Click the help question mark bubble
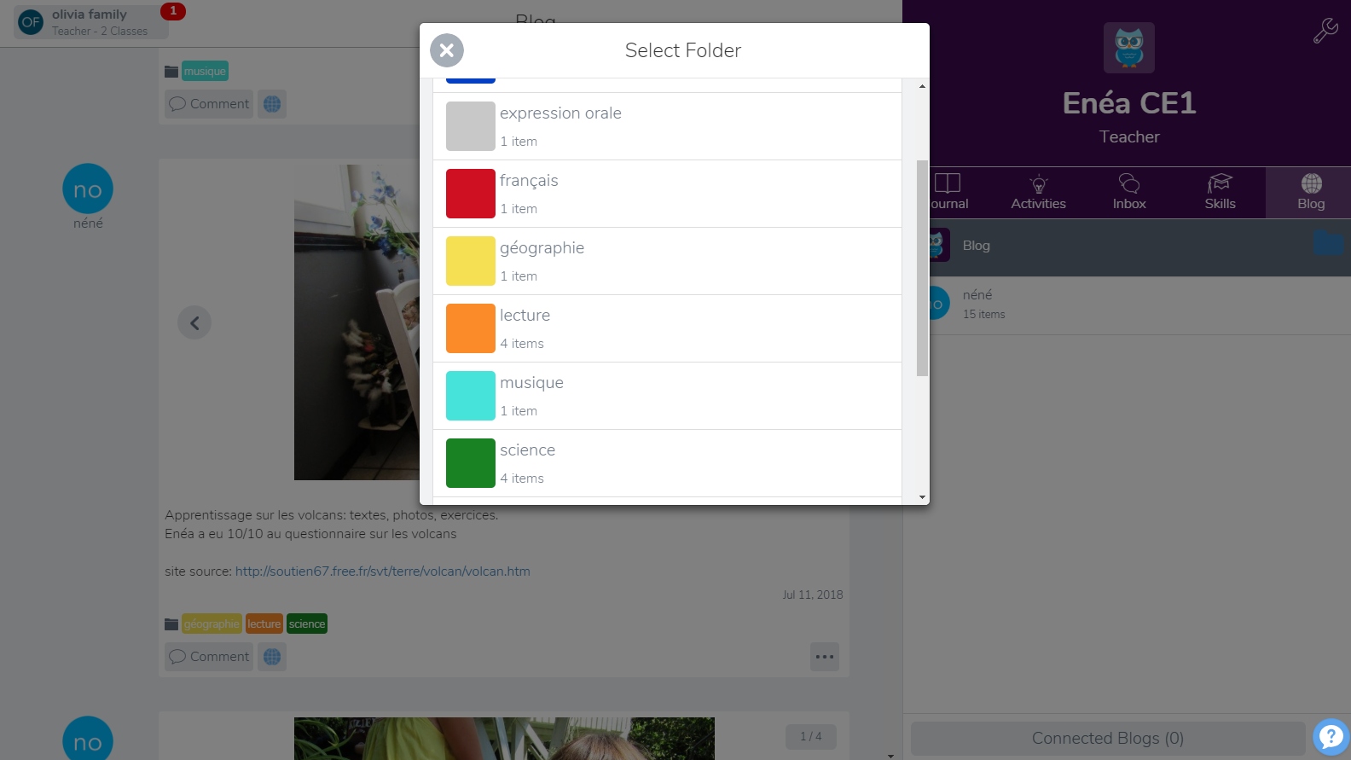Viewport: 1351px width, 760px height. click(1331, 737)
